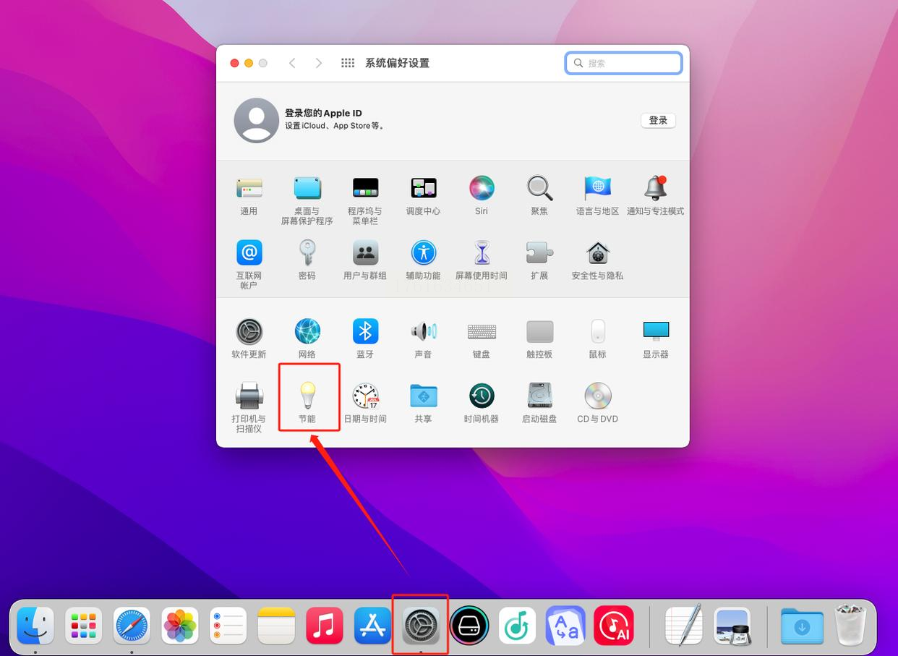This screenshot has width=898, height=656.
Task: Open the 软件更新 Software Update pane
Action: (249, 332)
